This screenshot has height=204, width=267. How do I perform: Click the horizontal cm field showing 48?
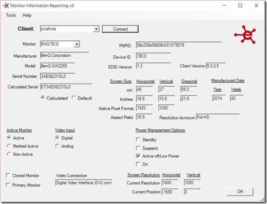[144, 89]
